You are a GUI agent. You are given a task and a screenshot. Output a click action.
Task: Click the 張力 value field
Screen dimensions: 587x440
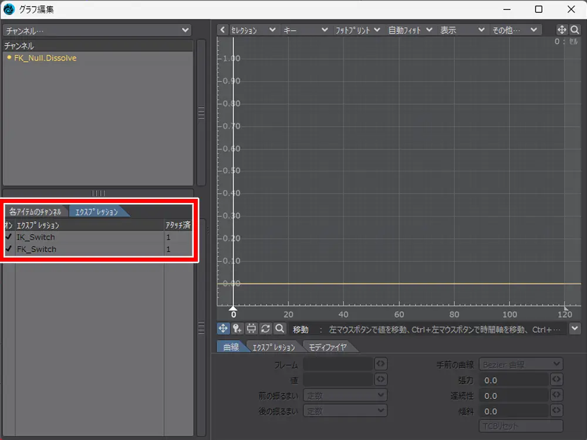(514, 380)
